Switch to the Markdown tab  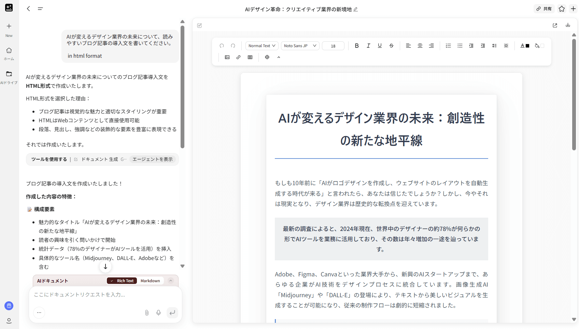[x=150, y=281]
